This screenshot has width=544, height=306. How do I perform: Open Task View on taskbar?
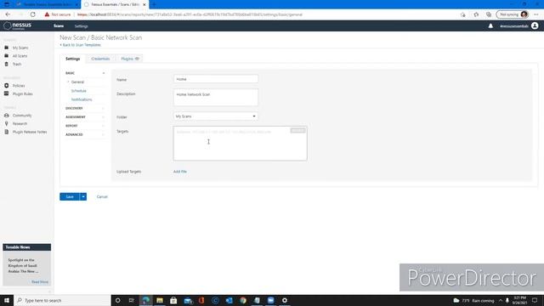point(132,300)
